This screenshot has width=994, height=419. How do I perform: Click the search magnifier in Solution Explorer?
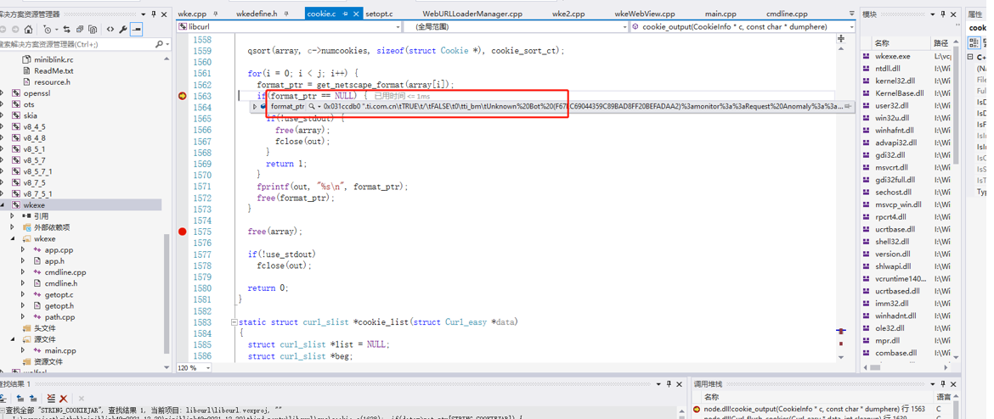[x=159, y=44]
